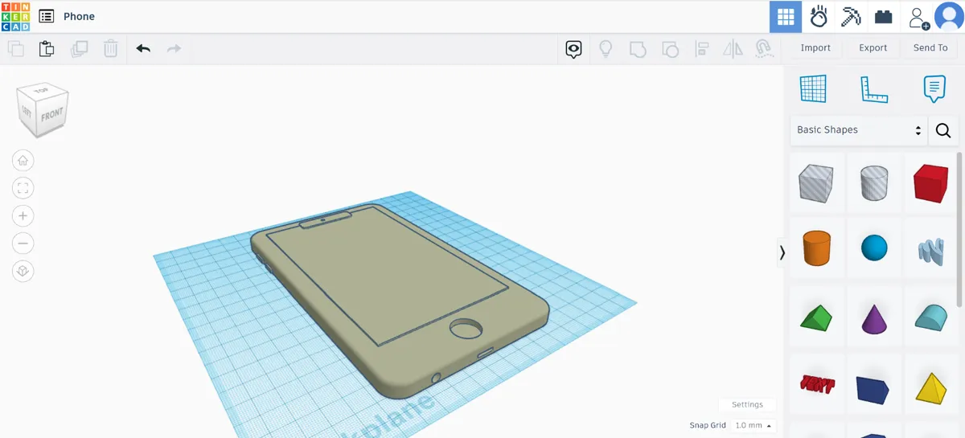The image size is (965, 438).
Task: Pick the teal Round Roof shape
Action: coord(931,318)
